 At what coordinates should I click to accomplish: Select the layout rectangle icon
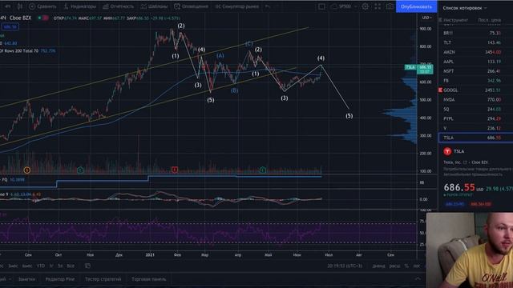(321, 6)
